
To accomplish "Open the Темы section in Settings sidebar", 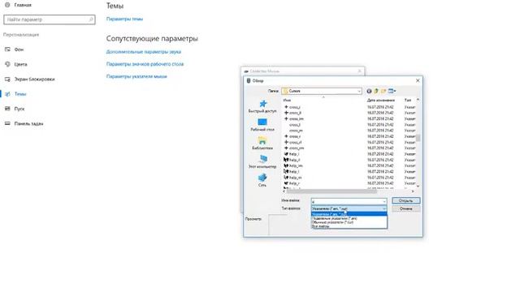I will 20,94.
